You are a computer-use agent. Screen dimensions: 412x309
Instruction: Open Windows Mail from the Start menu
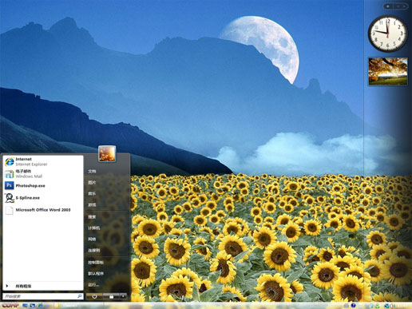click(x=42, y=173)
